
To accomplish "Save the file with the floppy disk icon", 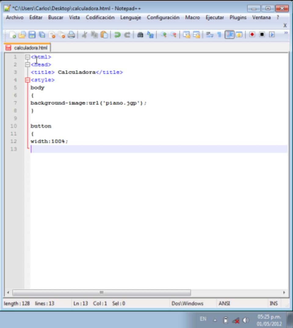I will tap(32, 35).
